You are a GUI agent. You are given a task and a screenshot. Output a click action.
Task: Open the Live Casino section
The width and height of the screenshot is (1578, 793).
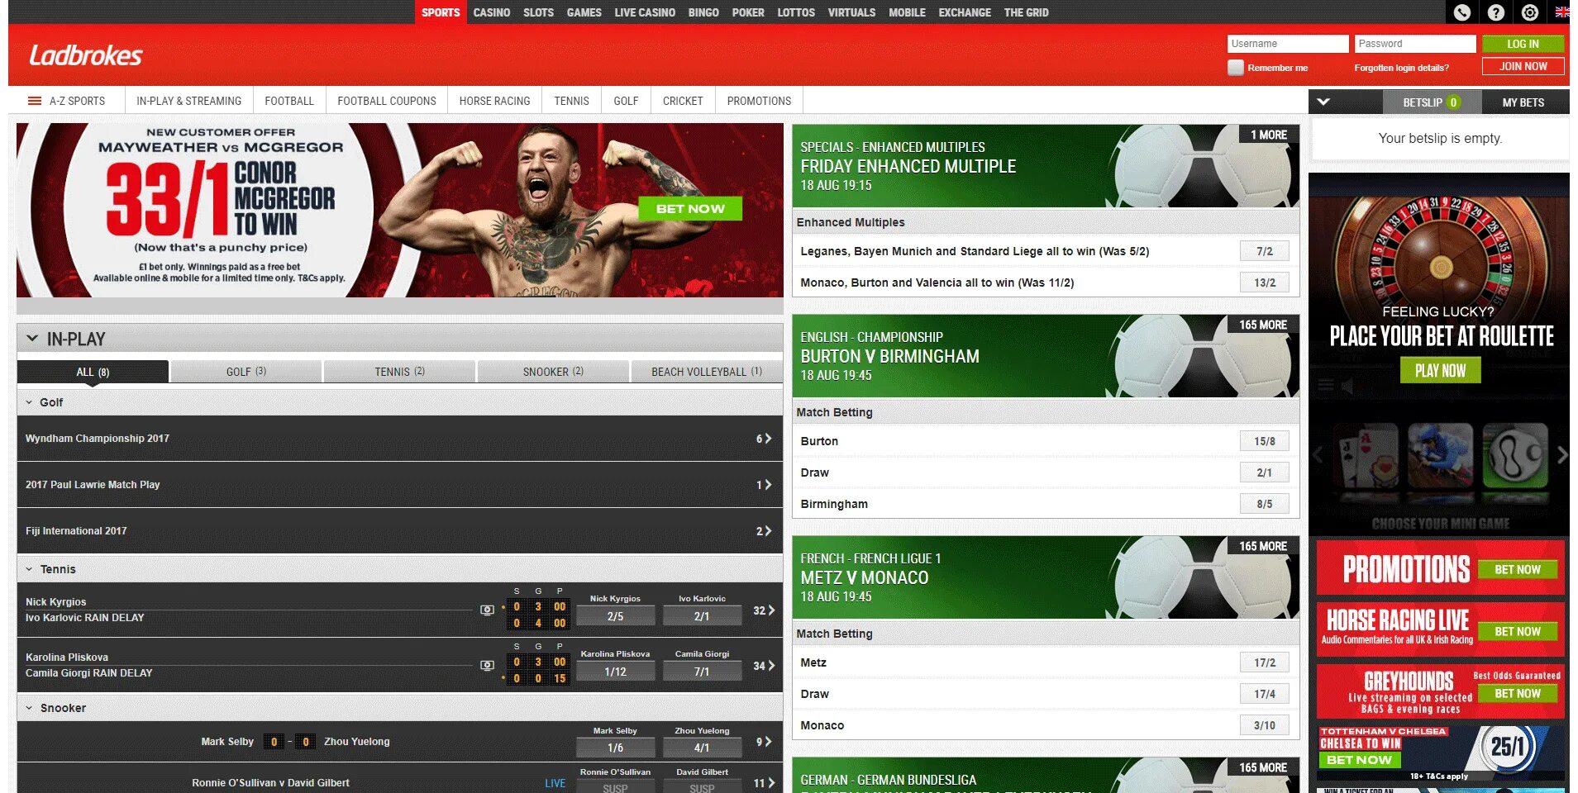[645, 12]
